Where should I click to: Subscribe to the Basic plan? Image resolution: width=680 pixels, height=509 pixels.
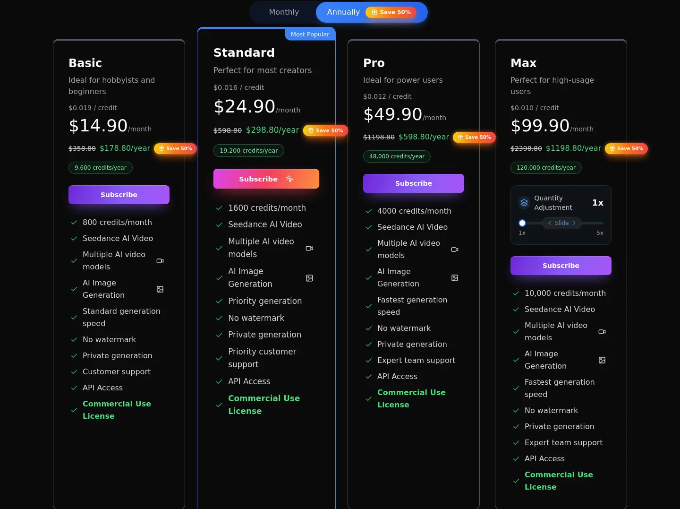pyautogui.click(x=119, y=195)
